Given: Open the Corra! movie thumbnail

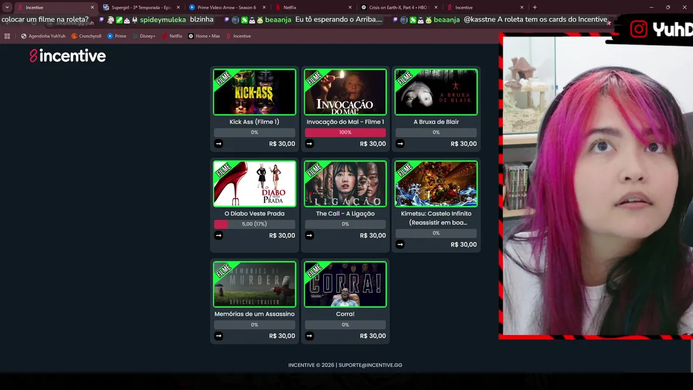Looking at the screenshot, I should pyautogui.click(x=345, y=284).
